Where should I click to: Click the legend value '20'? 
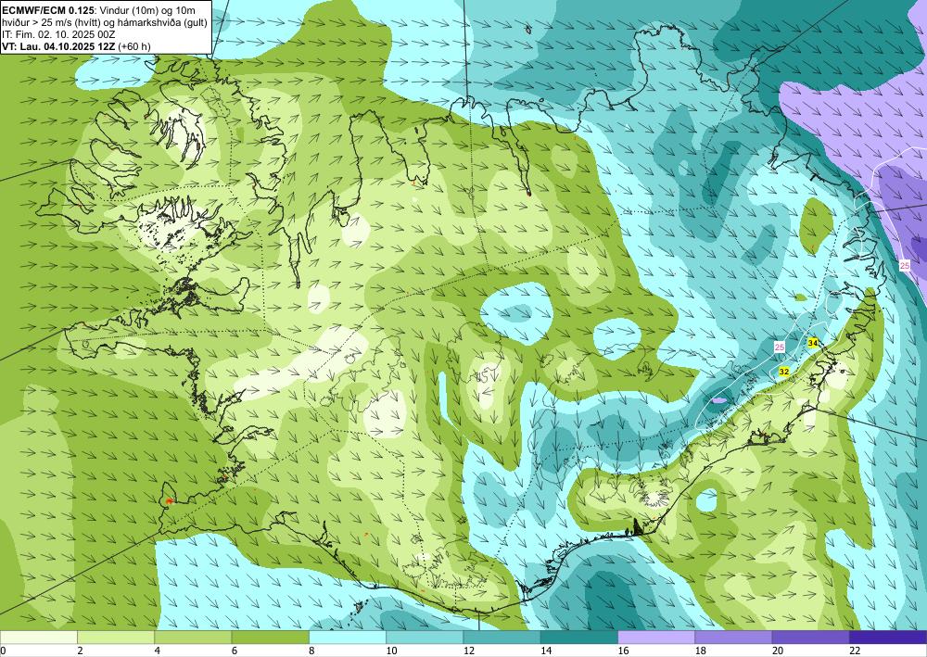778,651
